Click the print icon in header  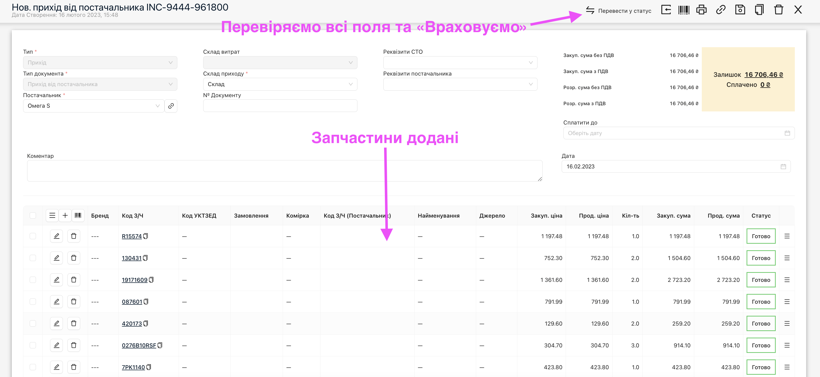[x=701, y=10]
